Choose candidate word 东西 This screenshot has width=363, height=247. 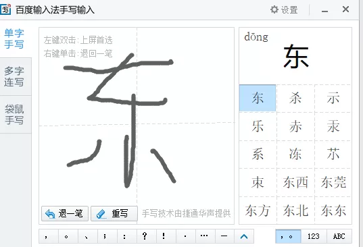coord(295,182)
